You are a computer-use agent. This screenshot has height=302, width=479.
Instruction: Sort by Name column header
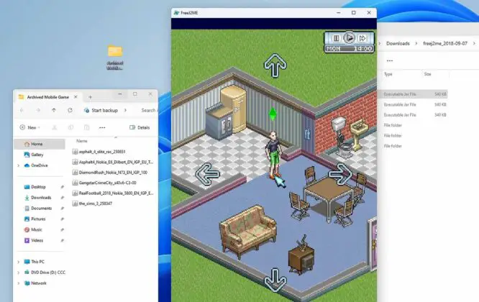(82, 141)
